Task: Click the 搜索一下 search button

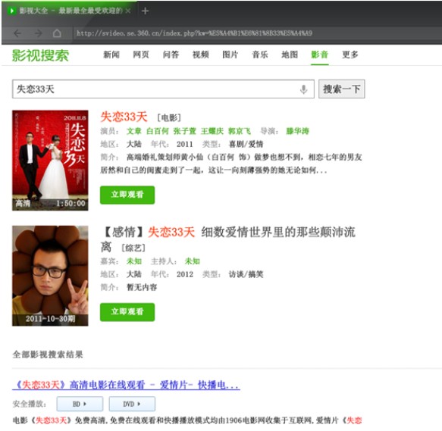Action: [342, 89]
